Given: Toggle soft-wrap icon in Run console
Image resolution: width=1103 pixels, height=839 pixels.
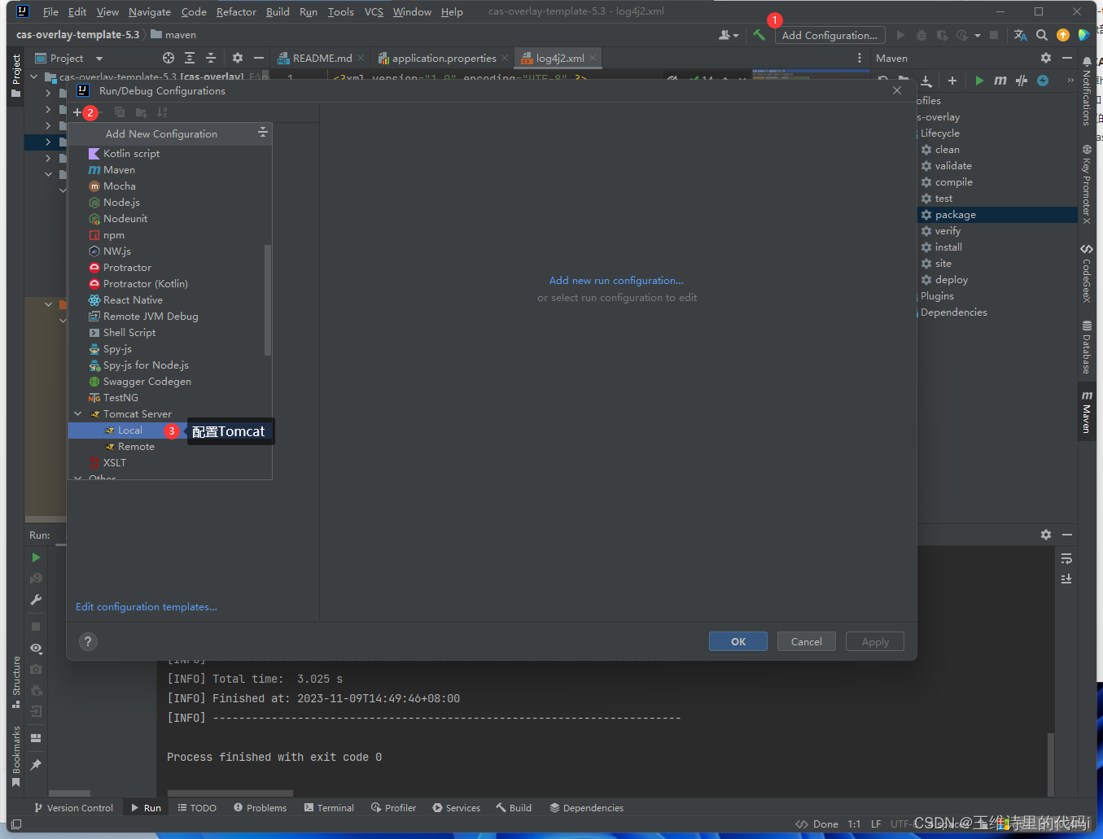Looking at the screenshot, I should (x=1066, y=558).
